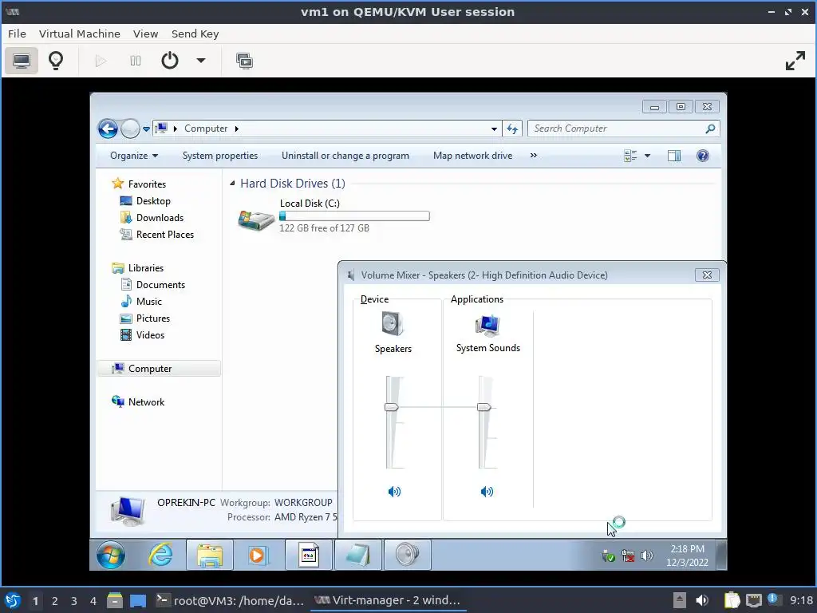Show the graphical console view
Screen dimensions: 817x613
point(22,61)
